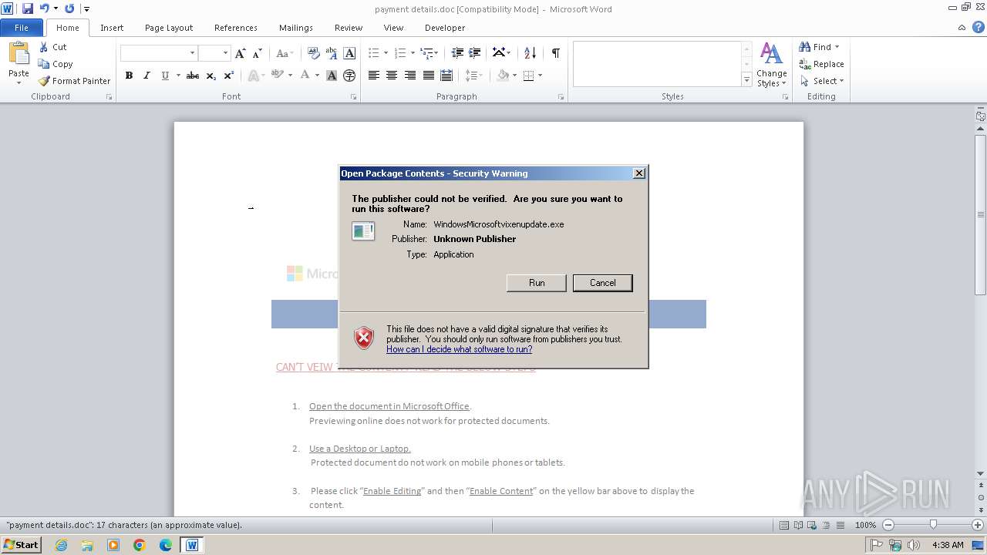Toggle Superscript formatting
Image resolution: width=987 pixels, height=555 pixels.
[229, 76]
